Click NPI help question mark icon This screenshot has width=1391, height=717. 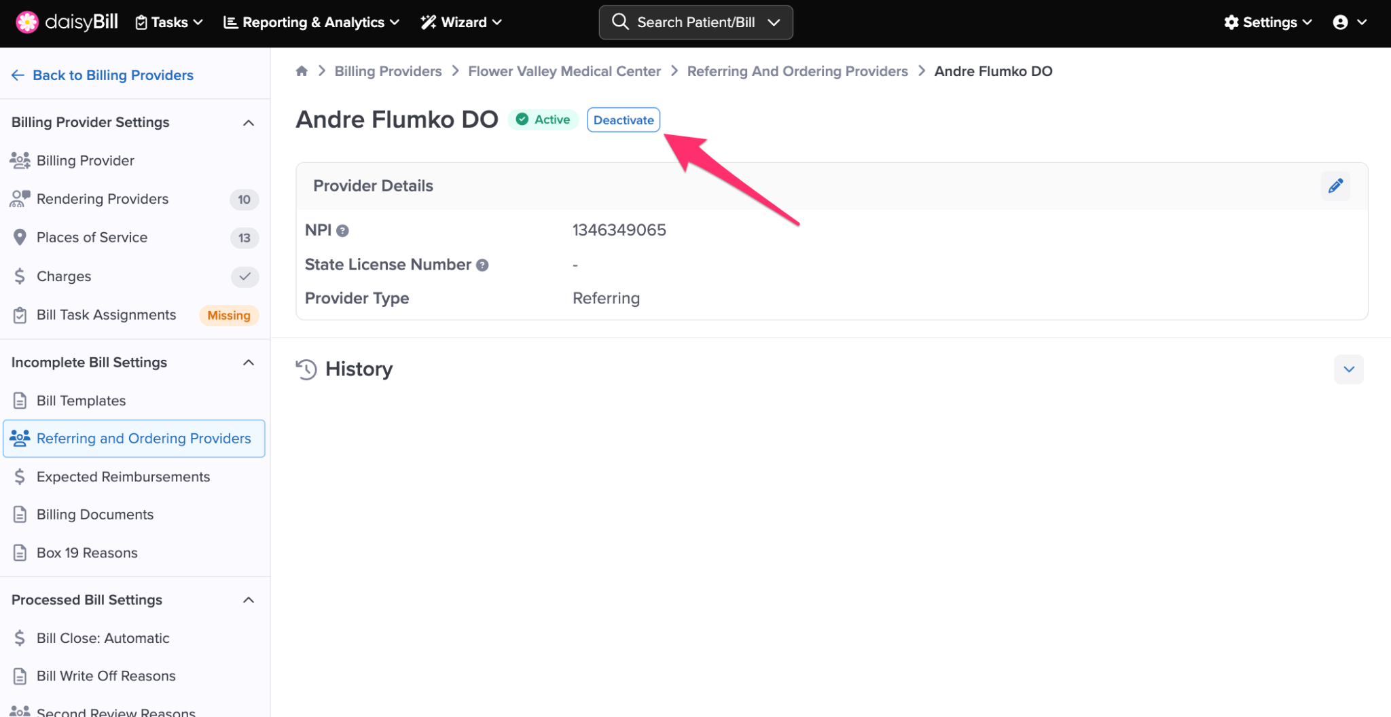tap(343, 231)
